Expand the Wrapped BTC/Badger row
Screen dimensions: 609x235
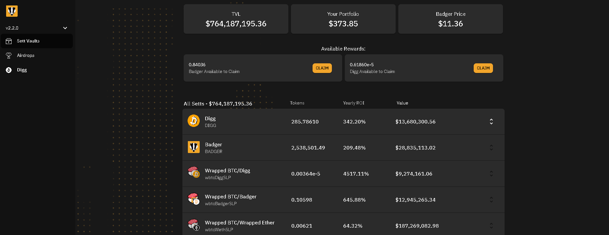coord(491,200)
